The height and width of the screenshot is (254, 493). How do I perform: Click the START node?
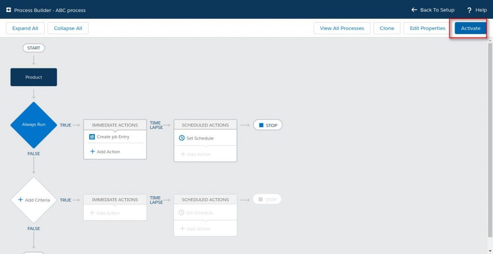coord(34,48)
